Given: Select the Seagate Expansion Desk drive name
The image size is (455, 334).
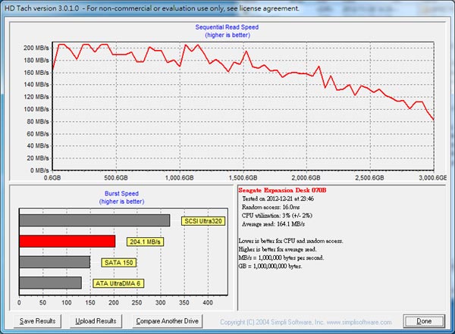Looking at the screenshot, I should click(x=281, y=190).
